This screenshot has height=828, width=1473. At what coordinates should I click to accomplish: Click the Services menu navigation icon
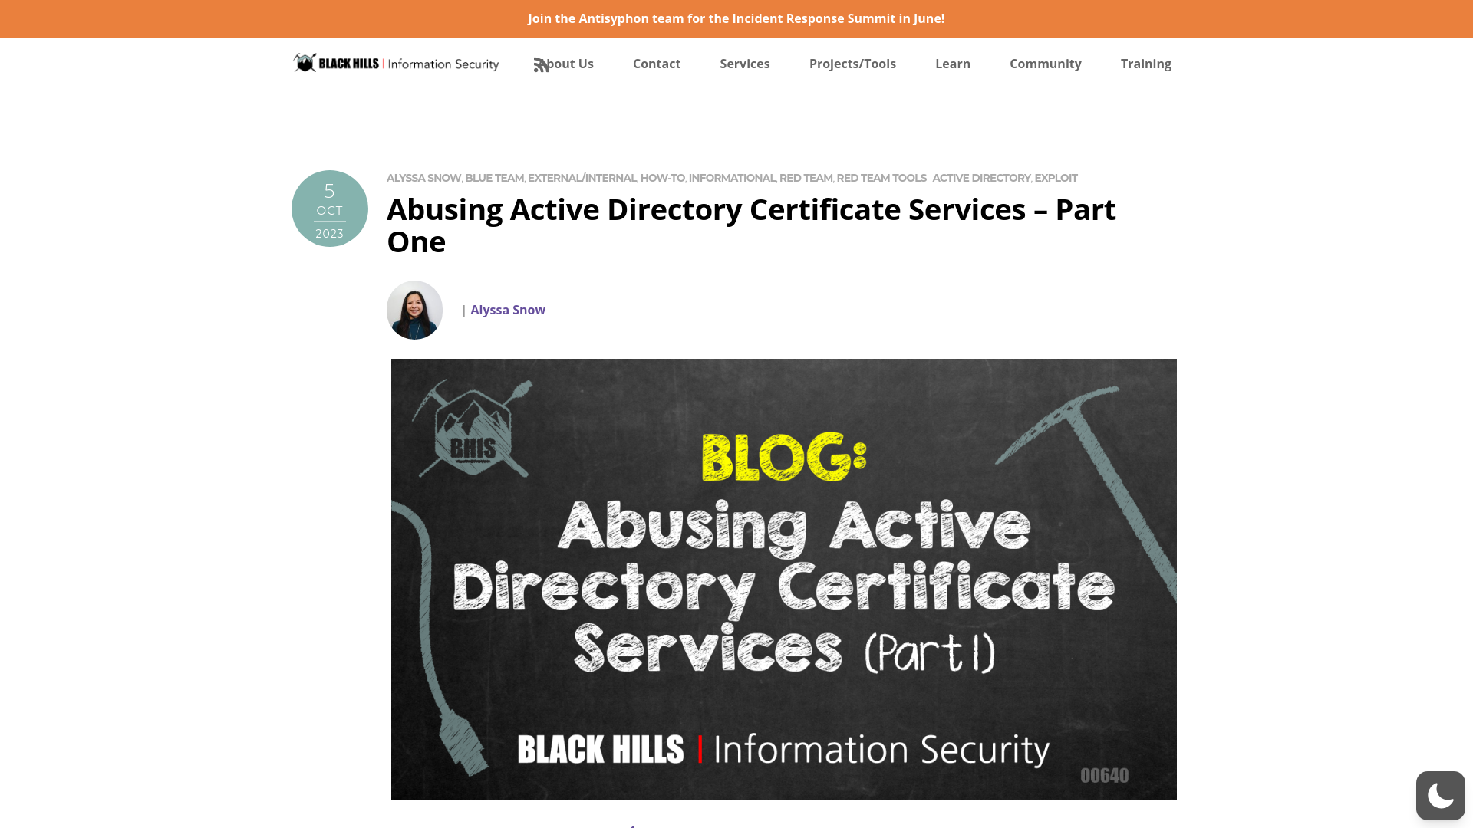click(x=745, y=63)
